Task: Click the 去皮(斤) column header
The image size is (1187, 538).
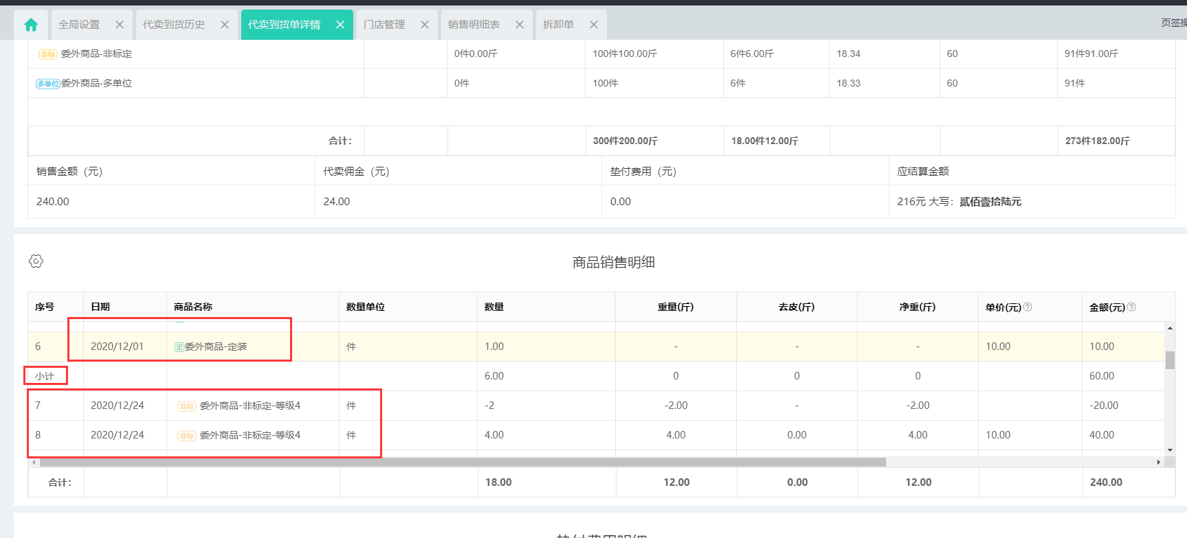Action: pos(797,307)
